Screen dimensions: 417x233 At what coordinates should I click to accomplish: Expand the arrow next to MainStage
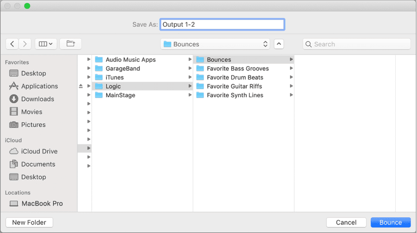click(x=190, y=95)
